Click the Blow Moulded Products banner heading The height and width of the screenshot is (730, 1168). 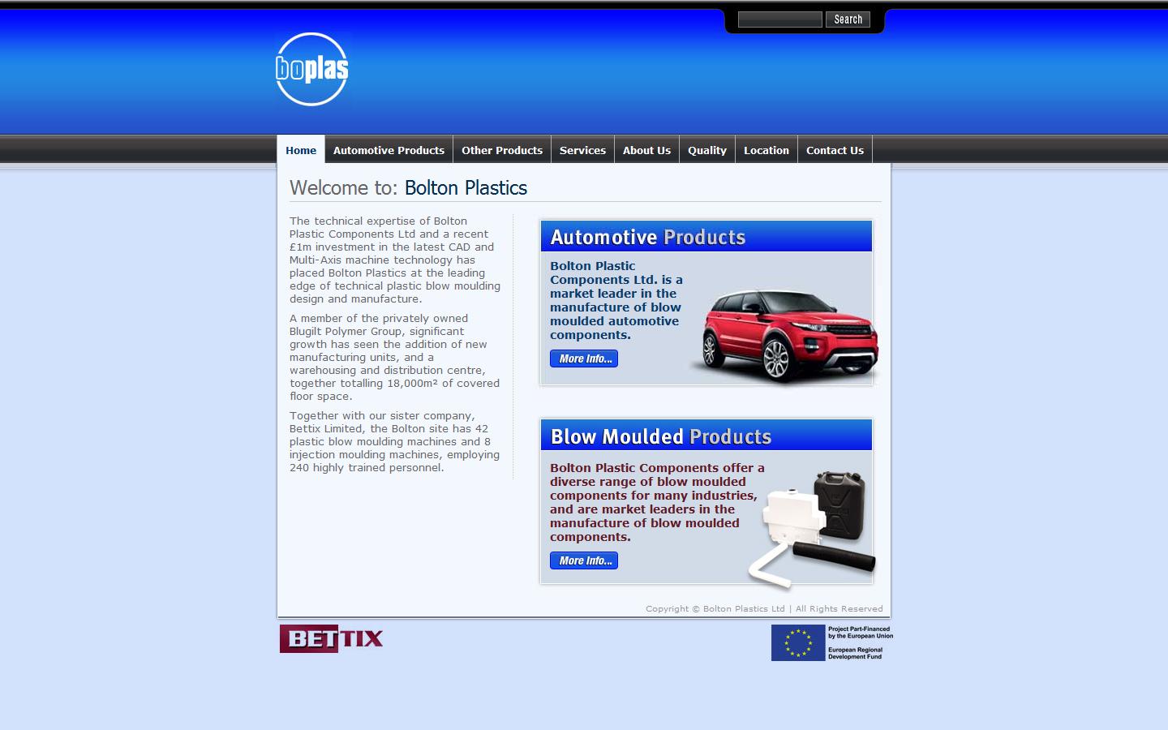pyautogui.click(x=660, y=436)
